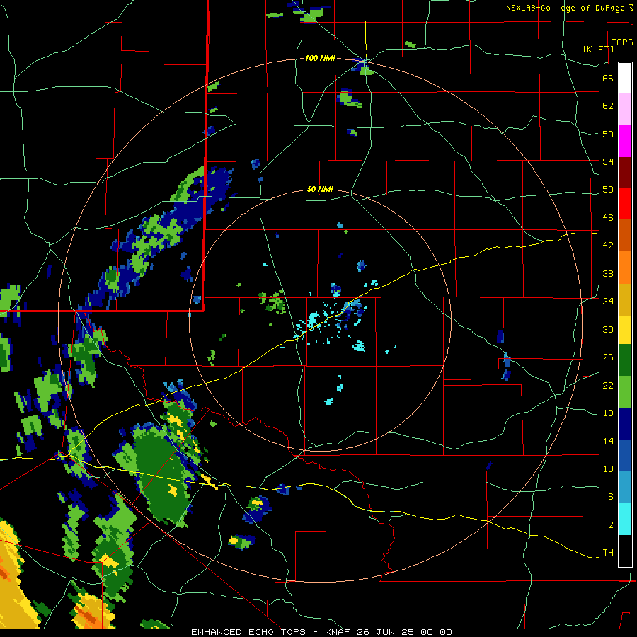637x637 pixels.
Task: Click the Enhanced Echo Tops KMAF timestamp caption
Action: [x=321, y=632]
